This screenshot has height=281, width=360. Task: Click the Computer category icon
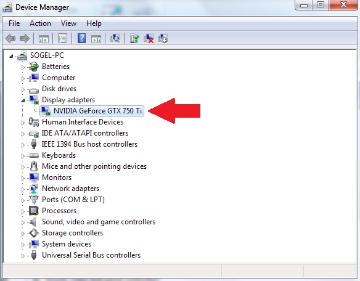pos(34,78)
